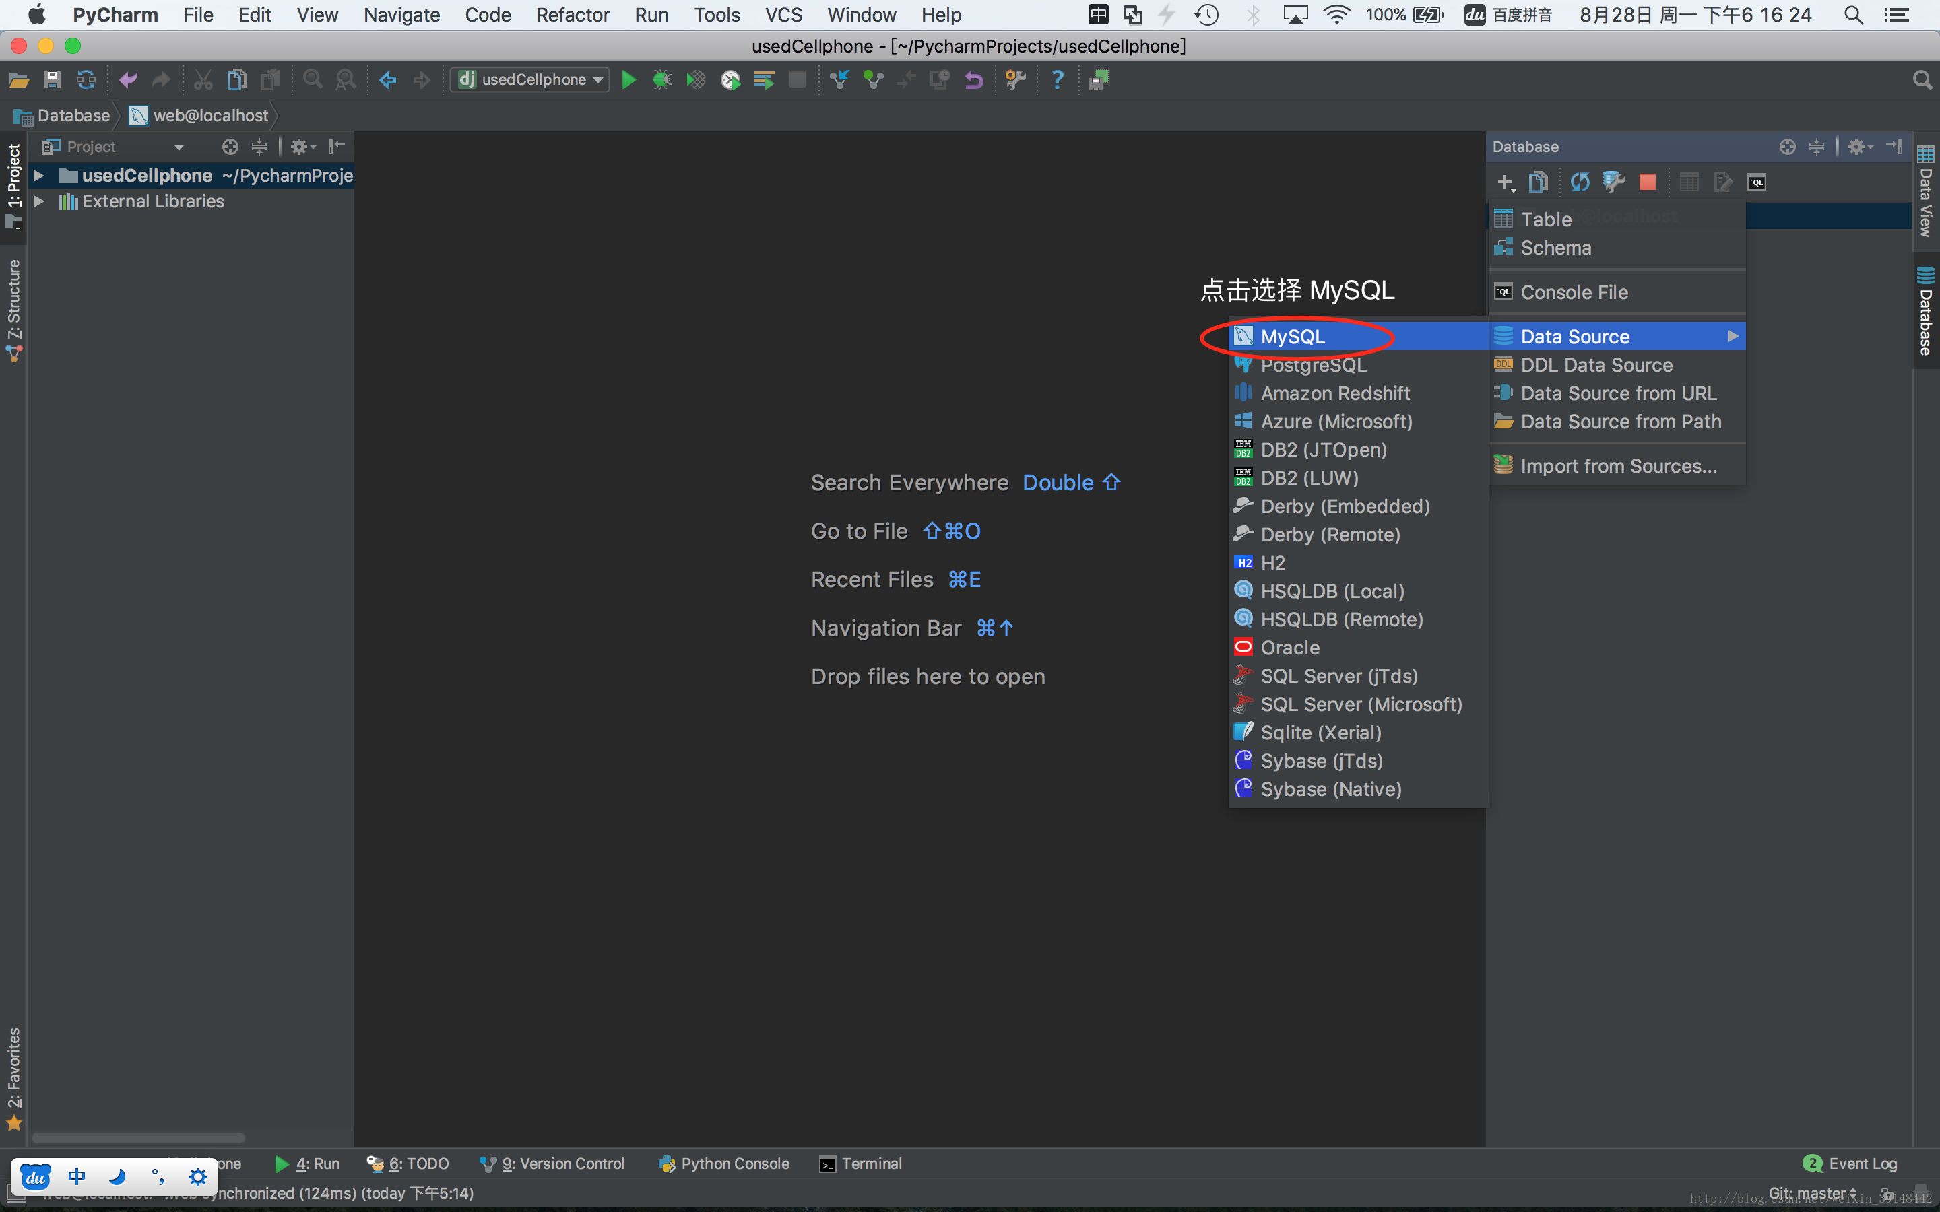Open the Terminal tool window
Screen dimensions: 1940x1212
coord(861,1163)
